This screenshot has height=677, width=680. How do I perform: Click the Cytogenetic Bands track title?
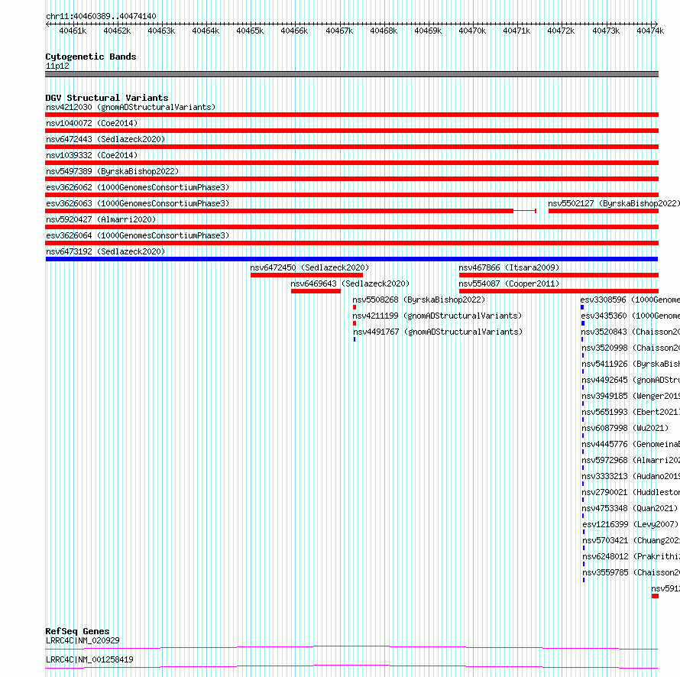click(91, 57)
